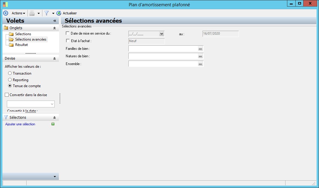319x188 pixels.
Task: Open the Natures de bien browse button
Action: 200,56
